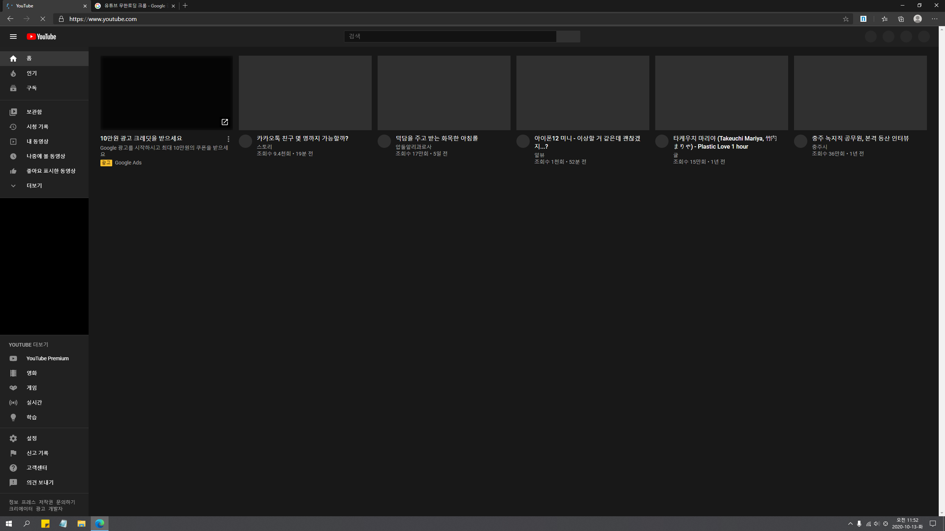
Task: Open 보관함 library in sidebar
Action: [34, 112]
